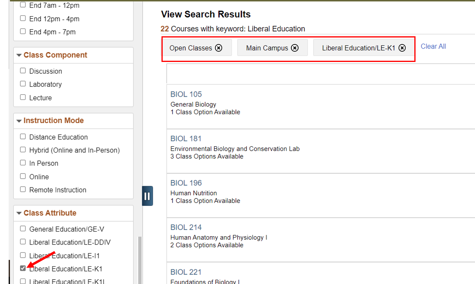Check the General Education/GE-V attribute

23,229
